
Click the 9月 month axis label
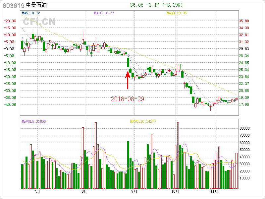pos(134,192)
